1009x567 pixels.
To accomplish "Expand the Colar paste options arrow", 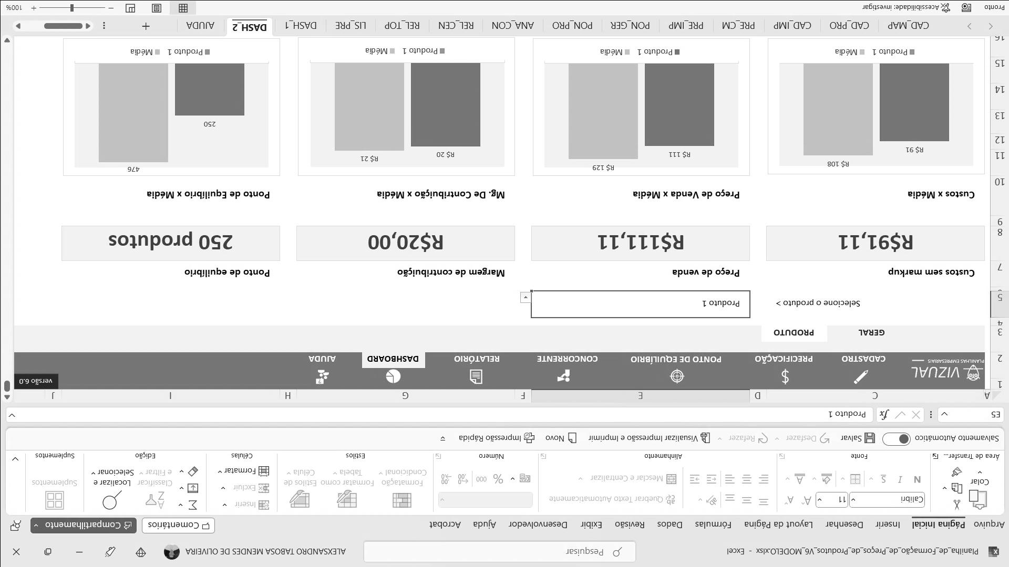I will 980,471.
